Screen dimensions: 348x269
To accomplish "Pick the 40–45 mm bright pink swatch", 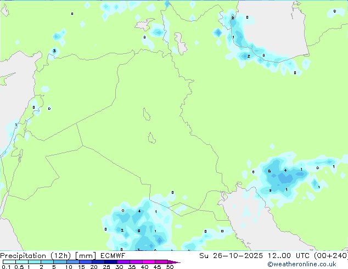I will coord(149,262).
